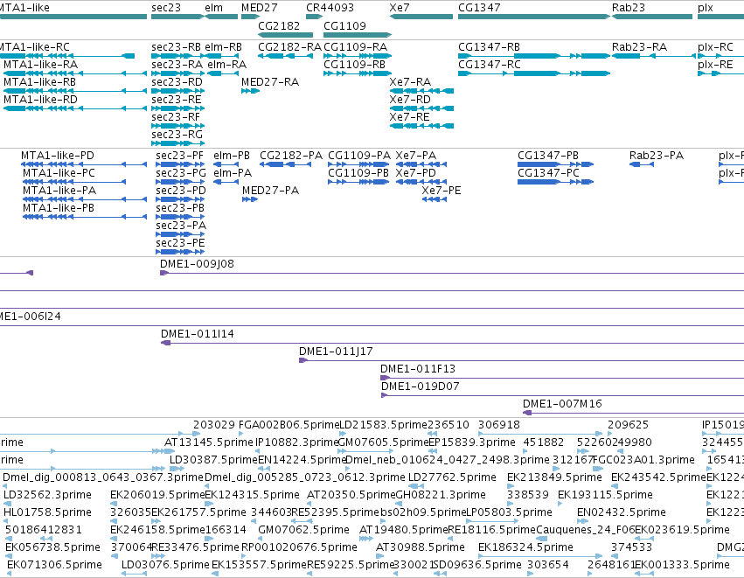Click transcript sec23-RF

178,126
